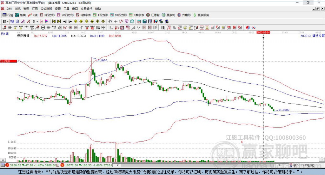This screenshot has width=325, height=175.
Task: Open 赢家服务 service with dollar icon
Action: [x=201, y=15]
